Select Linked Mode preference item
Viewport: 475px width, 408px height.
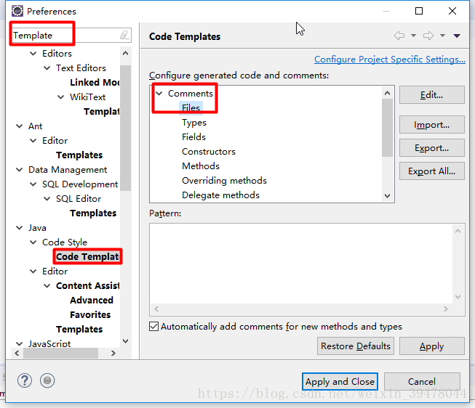95,82
